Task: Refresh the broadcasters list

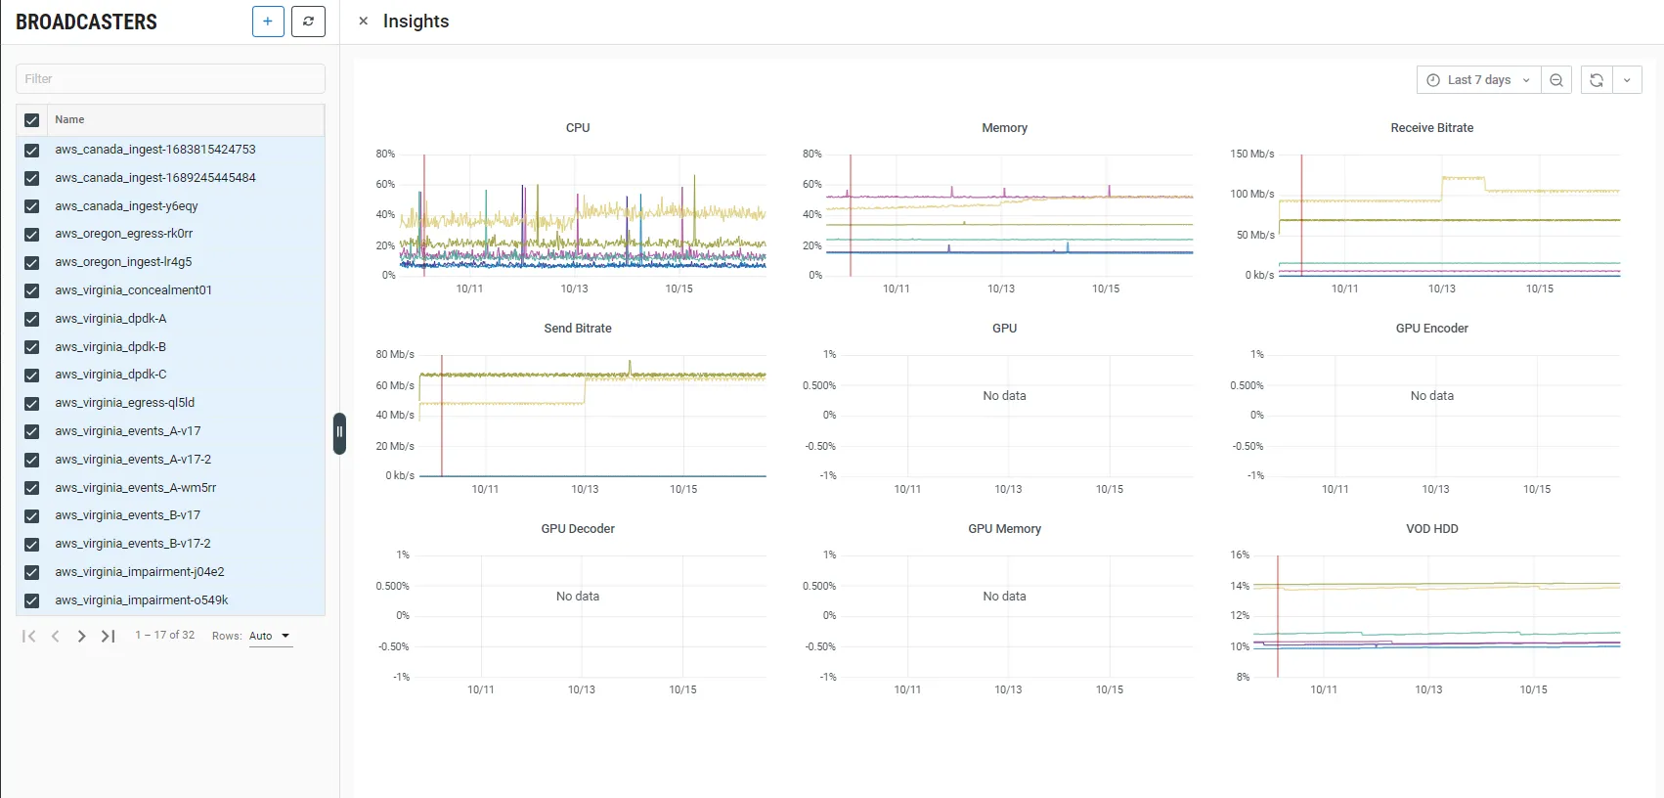Action: coord(308,22)
